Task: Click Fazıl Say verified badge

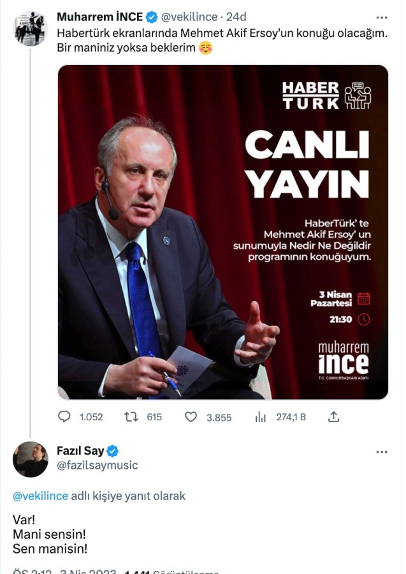Action: [113, 452]
